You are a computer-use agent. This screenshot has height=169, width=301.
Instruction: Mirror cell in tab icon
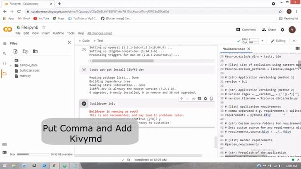211,99
